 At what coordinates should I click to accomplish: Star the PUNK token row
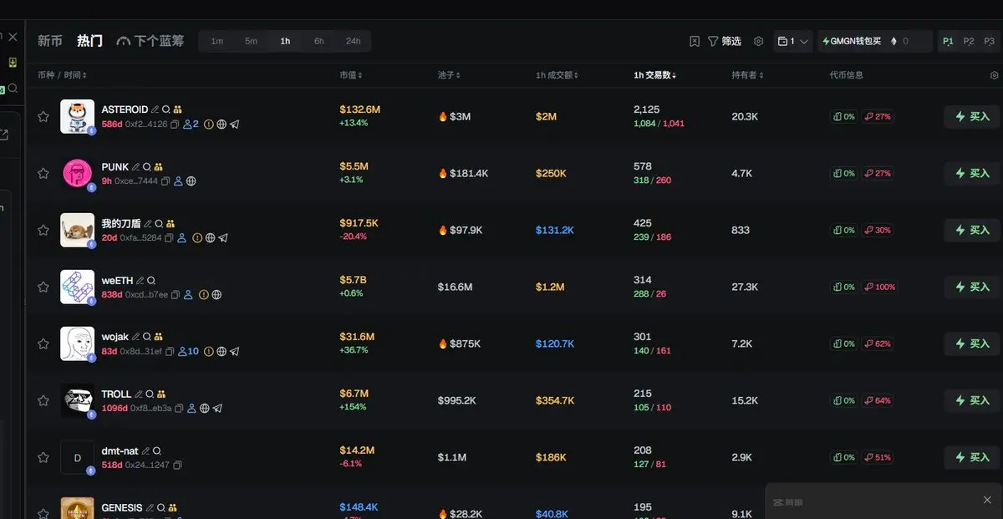tap(43, 174)
